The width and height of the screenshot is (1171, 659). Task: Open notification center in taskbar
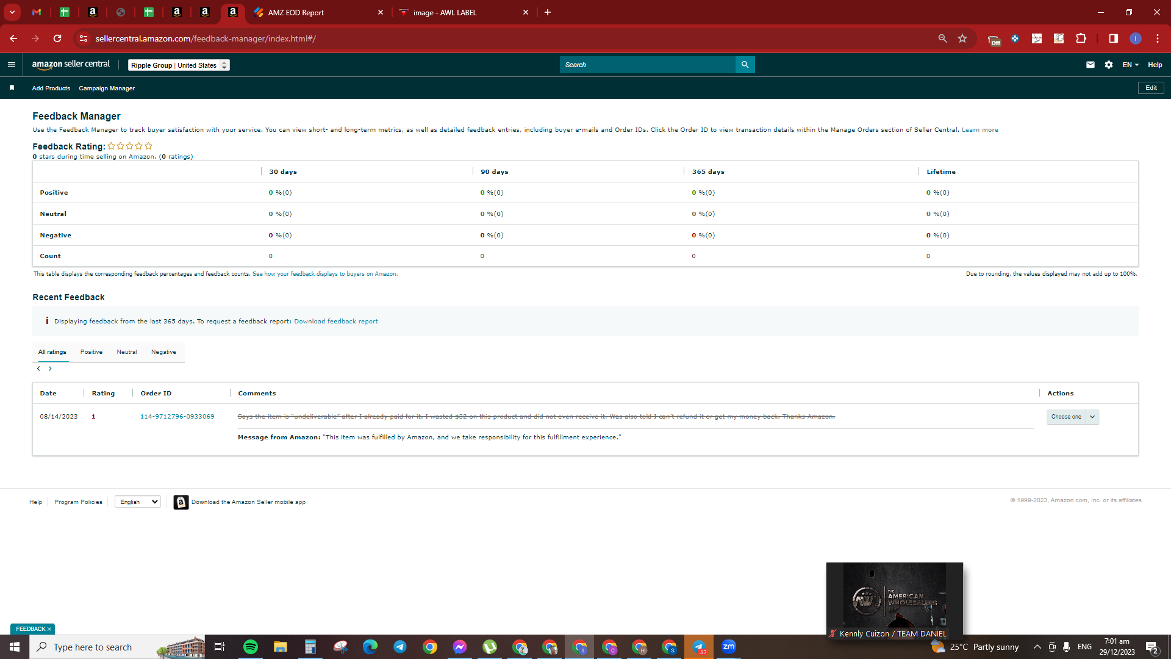pos(1151,647)
